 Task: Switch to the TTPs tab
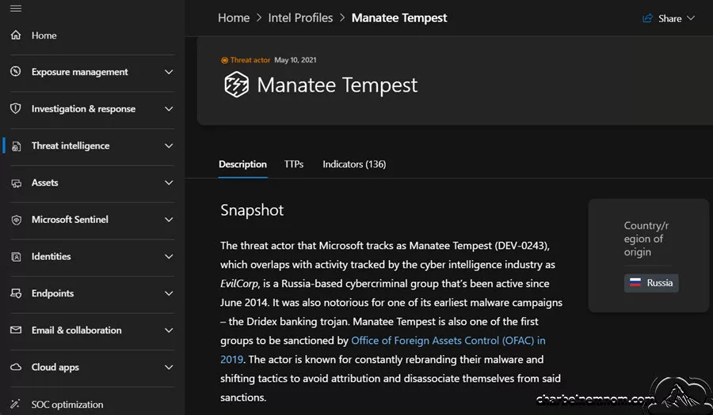(x=294, y=164)
